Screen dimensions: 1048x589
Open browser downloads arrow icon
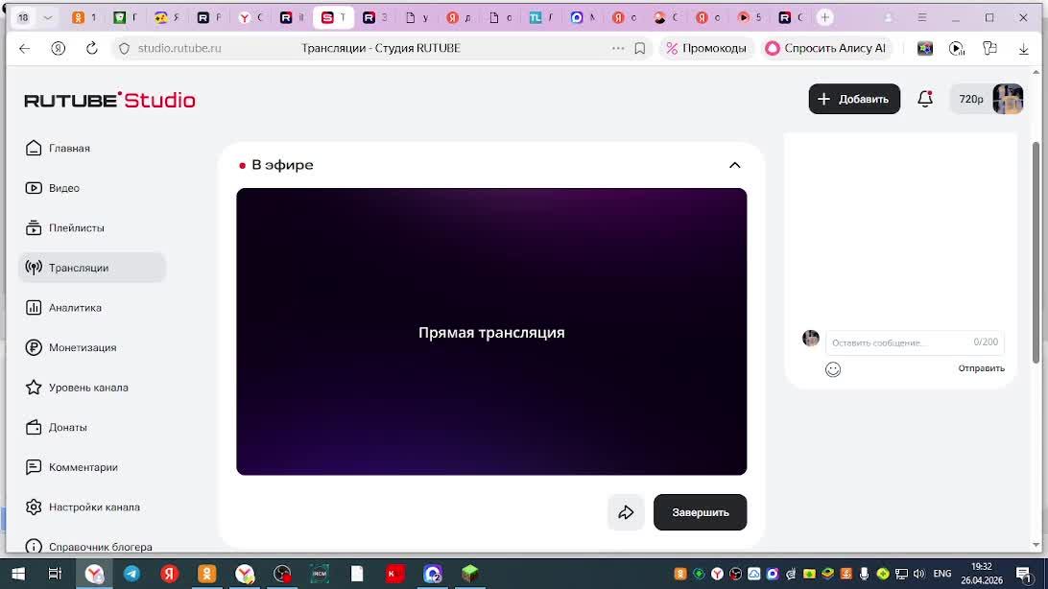pyautogui.click(x=1023, y=48)
